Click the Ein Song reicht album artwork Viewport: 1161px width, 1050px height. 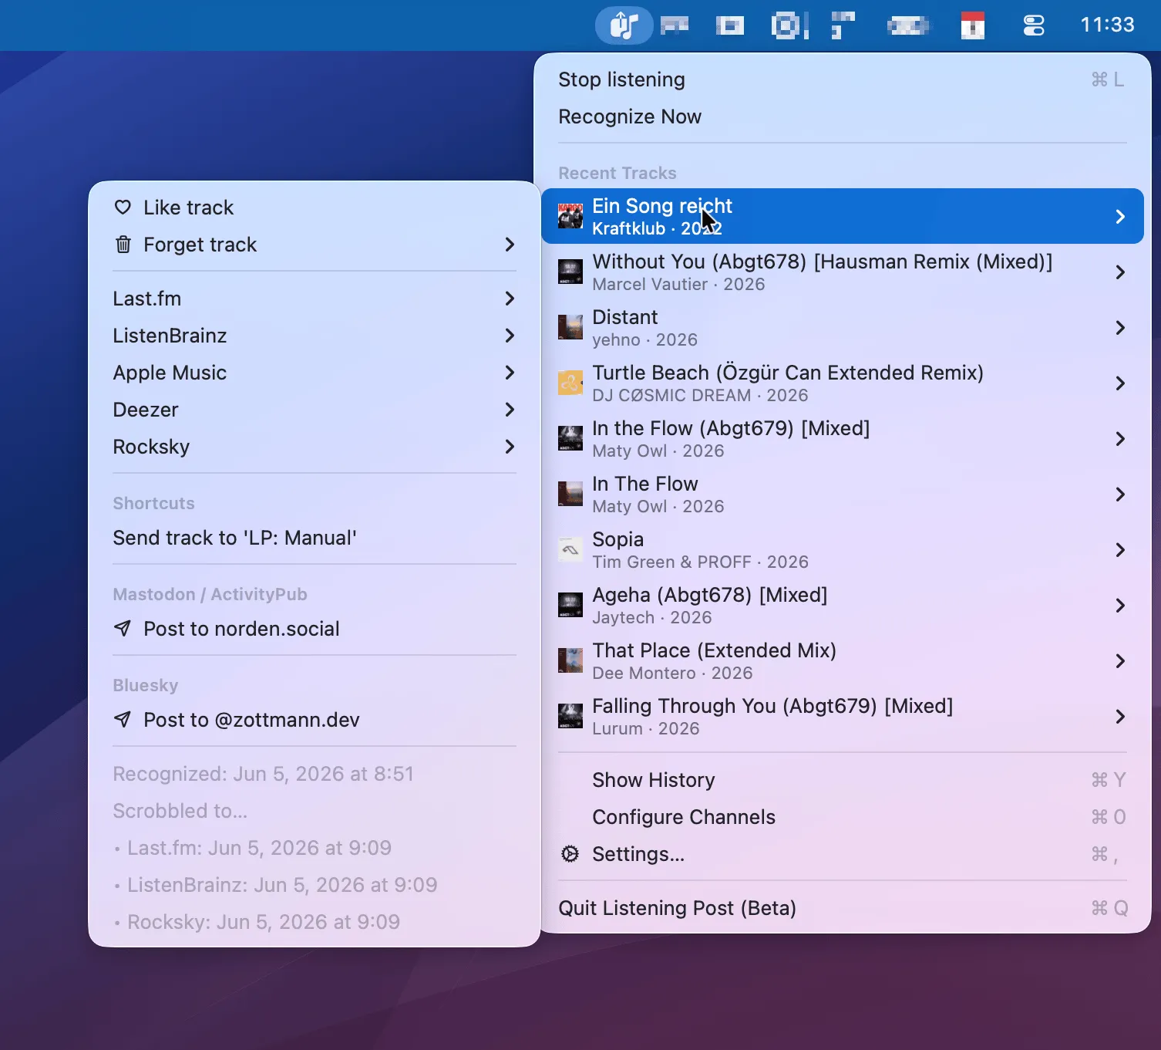click(570, 216)
